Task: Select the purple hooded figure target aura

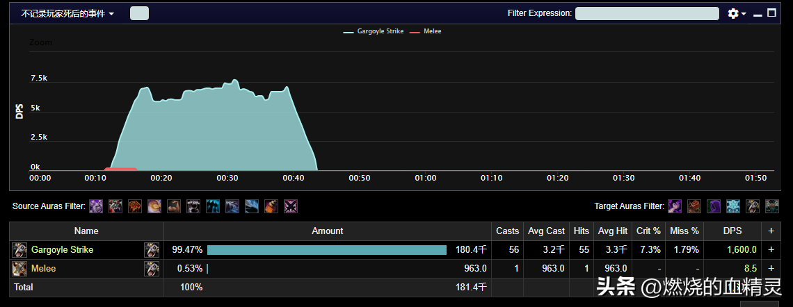Action: pos(714,206)
